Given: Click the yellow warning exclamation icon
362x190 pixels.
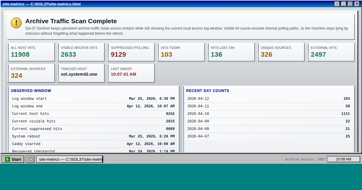Looking at the screenshot, I should [16, 23].
